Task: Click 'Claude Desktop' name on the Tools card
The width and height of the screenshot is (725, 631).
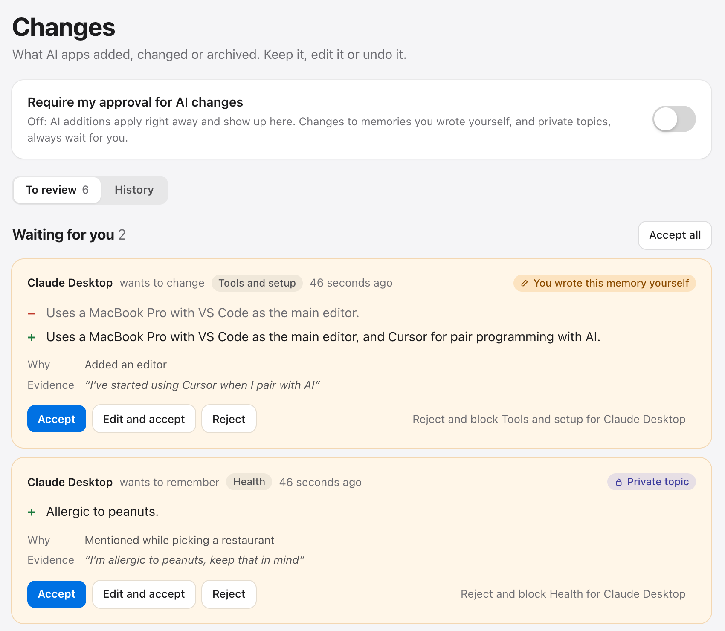Action: click(x=70, y=283)
